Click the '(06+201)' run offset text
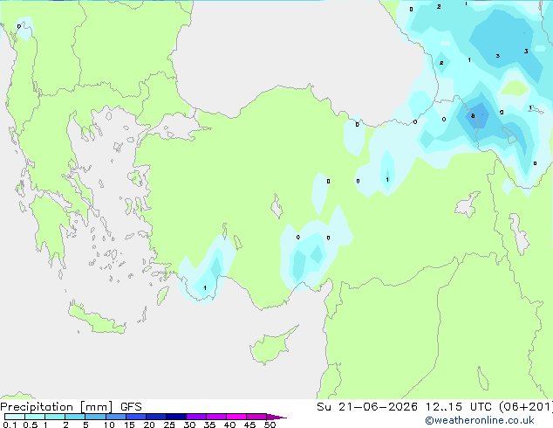 [x=526, y=407]
